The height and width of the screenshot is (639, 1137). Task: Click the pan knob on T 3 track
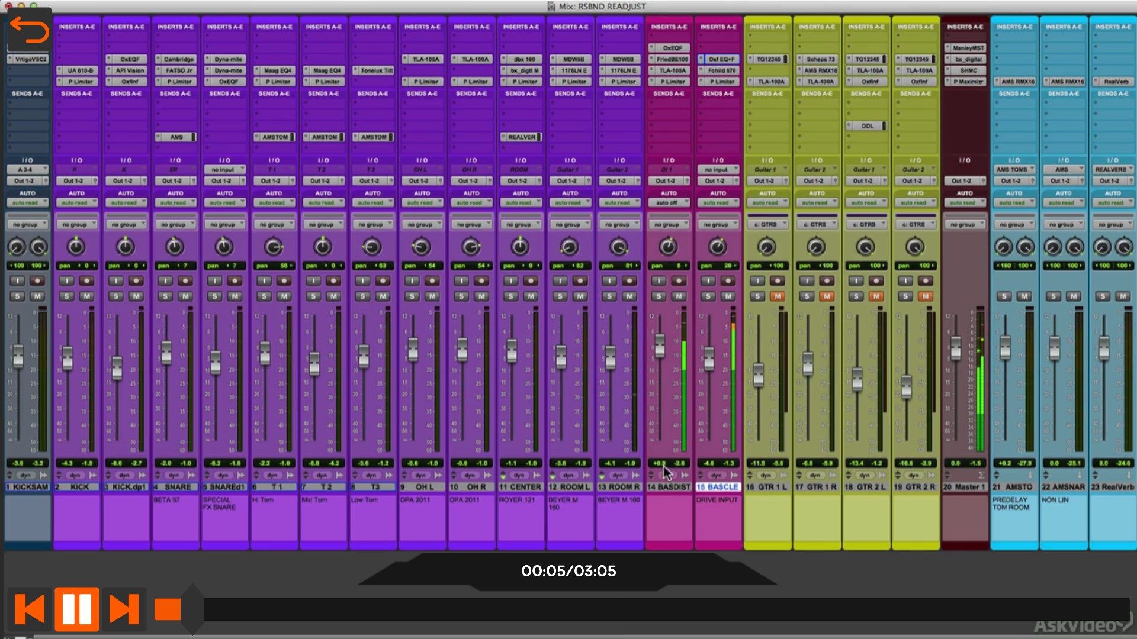coord(372,247)
